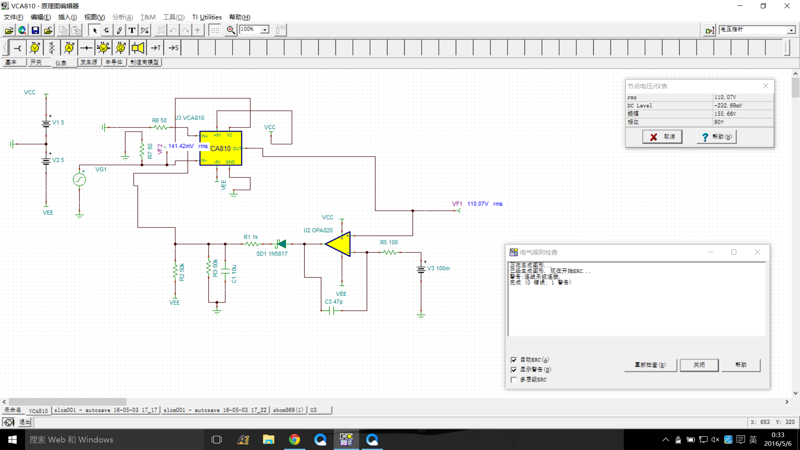Open the 100% zoom level dropdown
This screenshot has height=450, width=800.
coord(265,30)
